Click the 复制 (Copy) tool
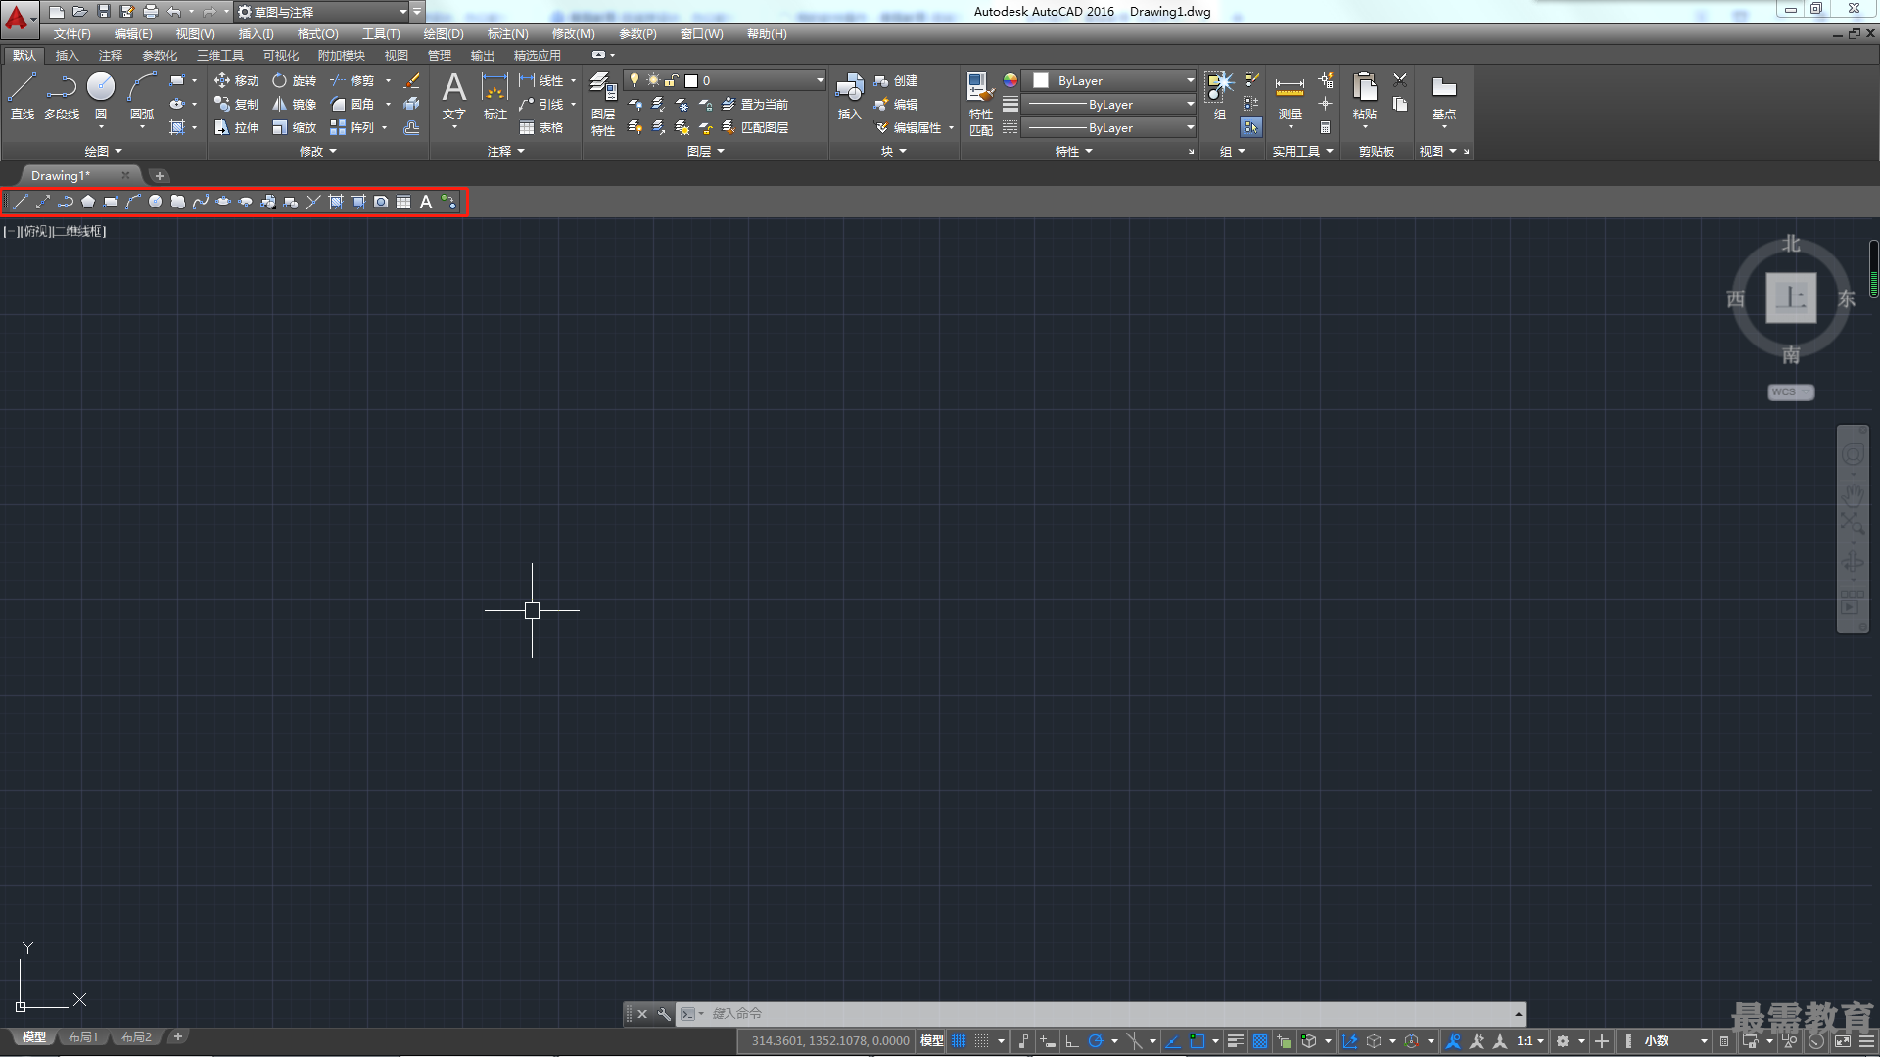This screenshot has width=1880, height=1057. [x=236, y=104]
